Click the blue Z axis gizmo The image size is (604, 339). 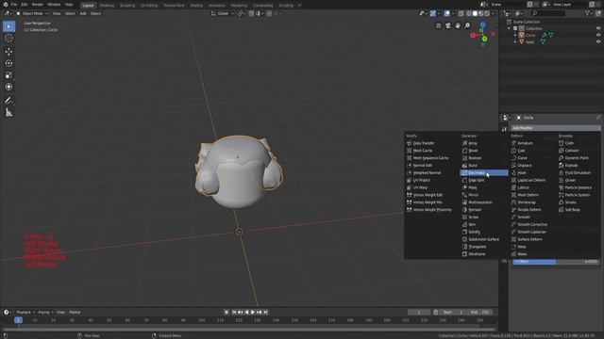tap(482, 24)
